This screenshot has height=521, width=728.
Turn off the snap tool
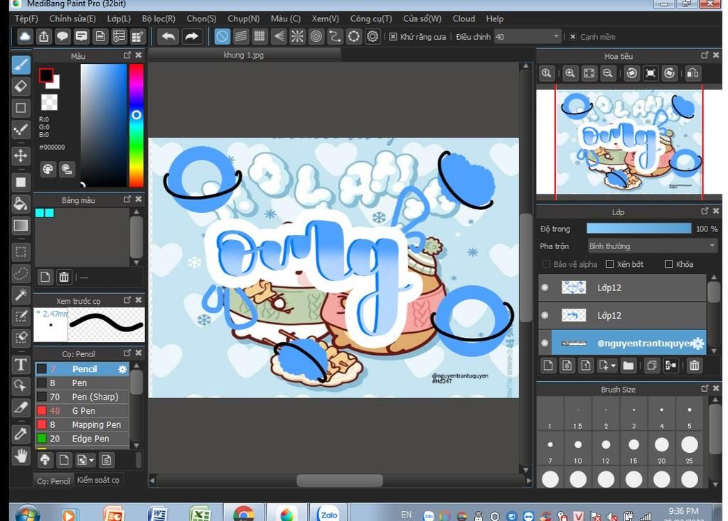(222, 36)
